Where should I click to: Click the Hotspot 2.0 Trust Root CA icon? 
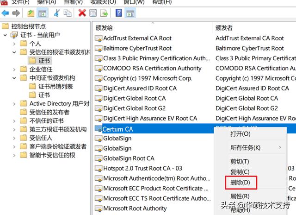click(99, 169)
